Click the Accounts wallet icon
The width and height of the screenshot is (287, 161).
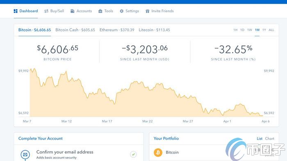coord(73,11)
